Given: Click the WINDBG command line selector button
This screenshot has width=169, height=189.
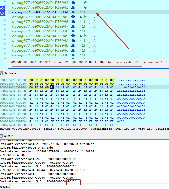Looking at the screenshot, I should tap(5, 186).
